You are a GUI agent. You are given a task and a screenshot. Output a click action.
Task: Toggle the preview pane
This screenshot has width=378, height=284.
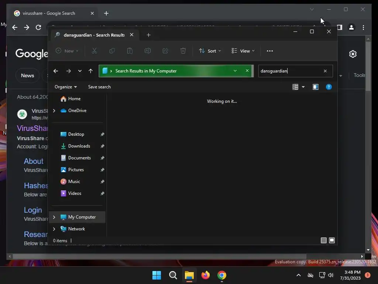(316, 87)
